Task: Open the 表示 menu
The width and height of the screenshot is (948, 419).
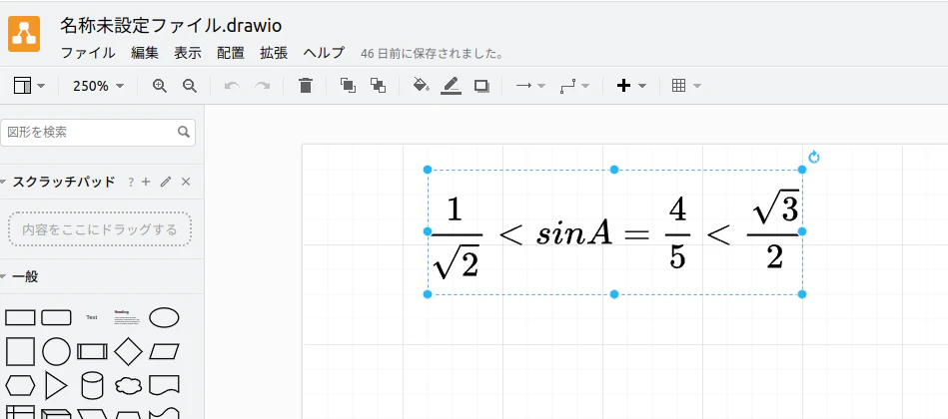Action: coord(188,53)
